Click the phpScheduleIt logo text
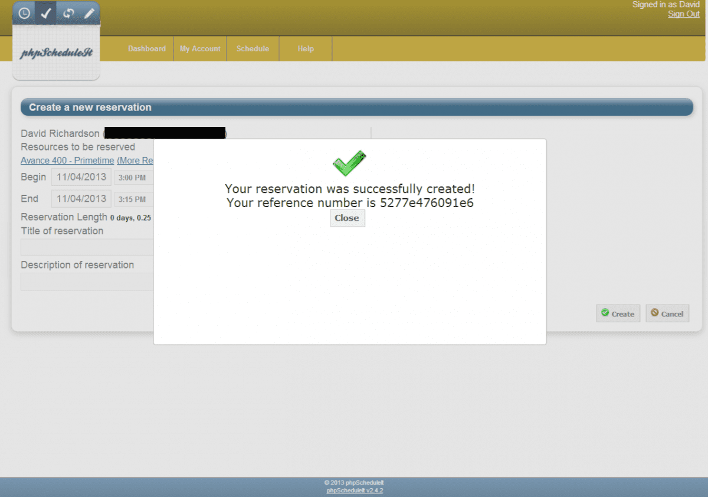Viewport: 708px width, 497px height. click(56, 53)
